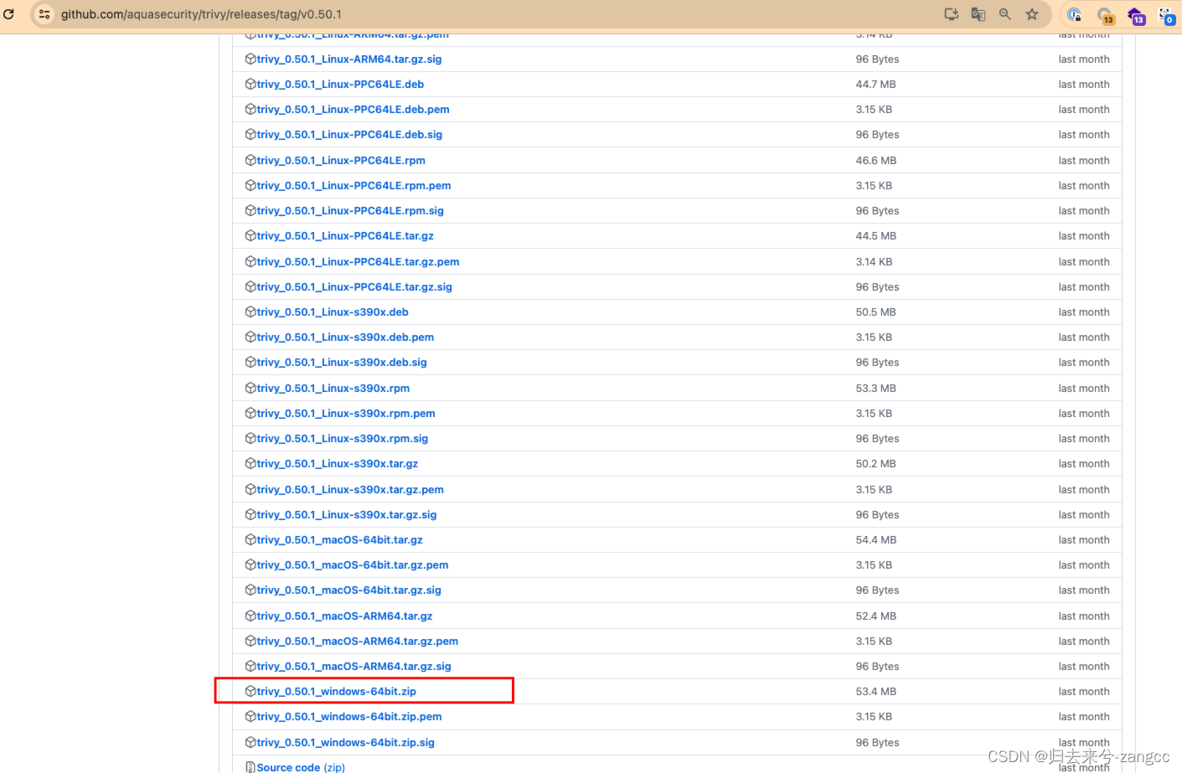Viewport: 1182px width, 773px height.
Task: Open the translate page icon
Action: (x=978, y=14)
